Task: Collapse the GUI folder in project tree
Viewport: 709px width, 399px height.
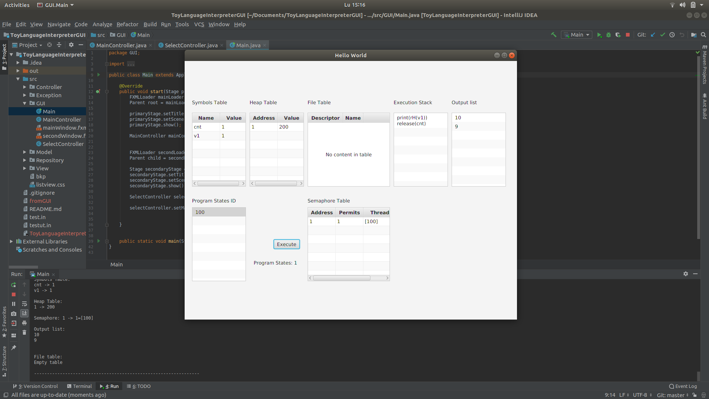Action: tap(25, 103)
